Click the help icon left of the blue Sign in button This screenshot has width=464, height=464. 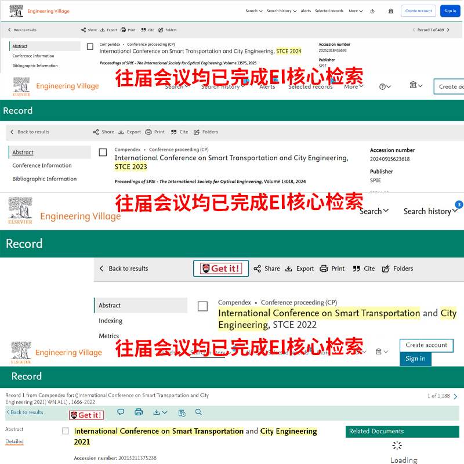click(x=372, y=11)
